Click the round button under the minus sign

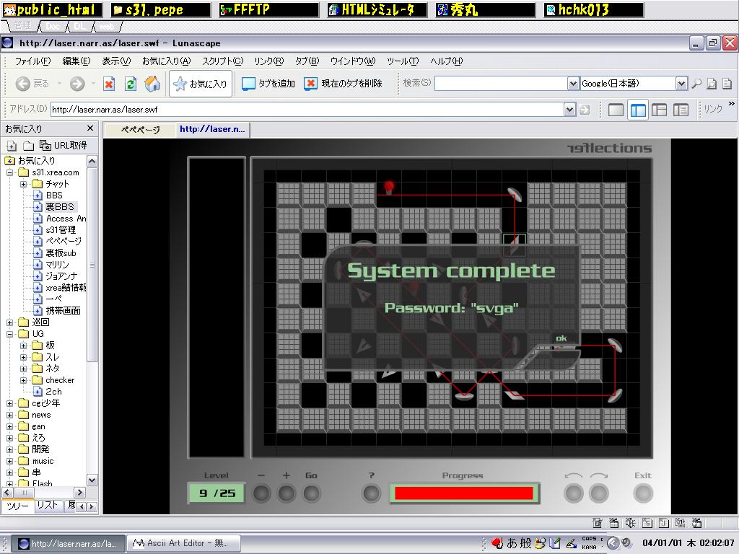pos(261,493)
